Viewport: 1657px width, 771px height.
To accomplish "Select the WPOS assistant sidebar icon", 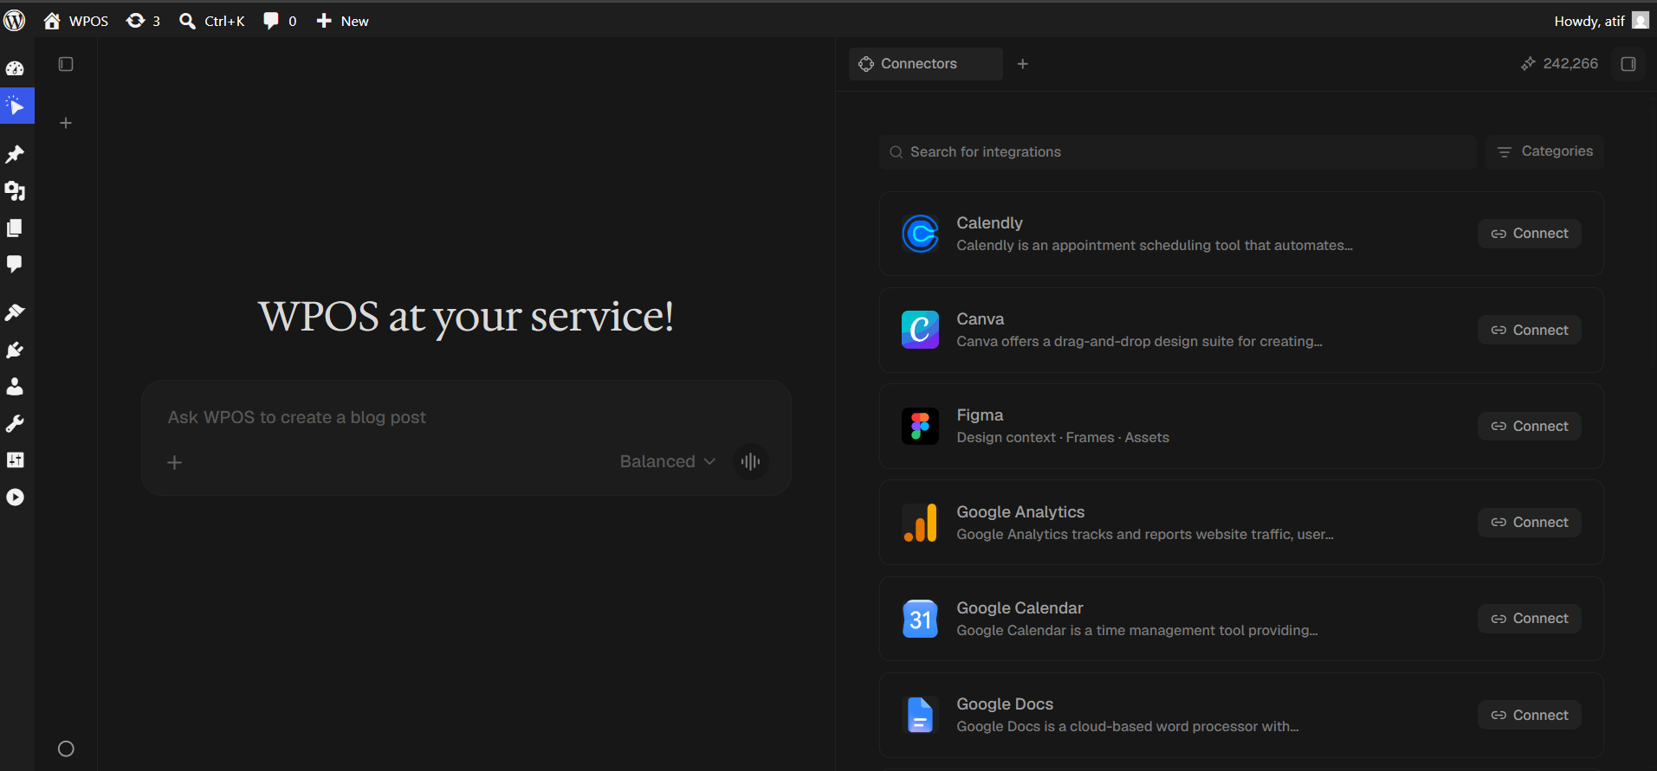I will click(16, 106).
